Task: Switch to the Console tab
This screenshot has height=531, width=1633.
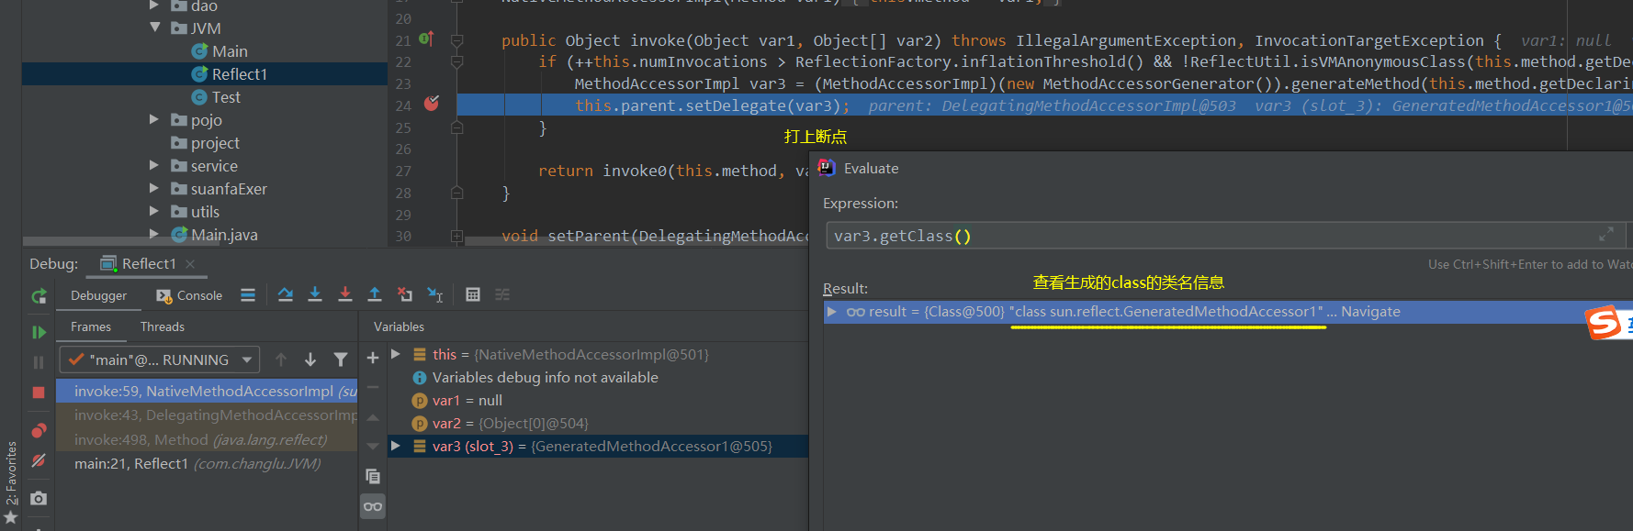Action: pyautogui.click(x=189, y=295)
